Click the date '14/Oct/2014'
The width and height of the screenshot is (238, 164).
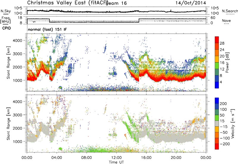[x=191, y=3]
